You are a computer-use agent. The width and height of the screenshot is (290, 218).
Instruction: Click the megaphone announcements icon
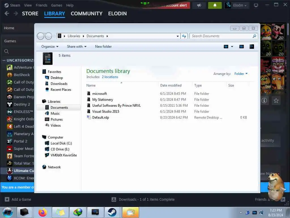[x=199, y=5]
